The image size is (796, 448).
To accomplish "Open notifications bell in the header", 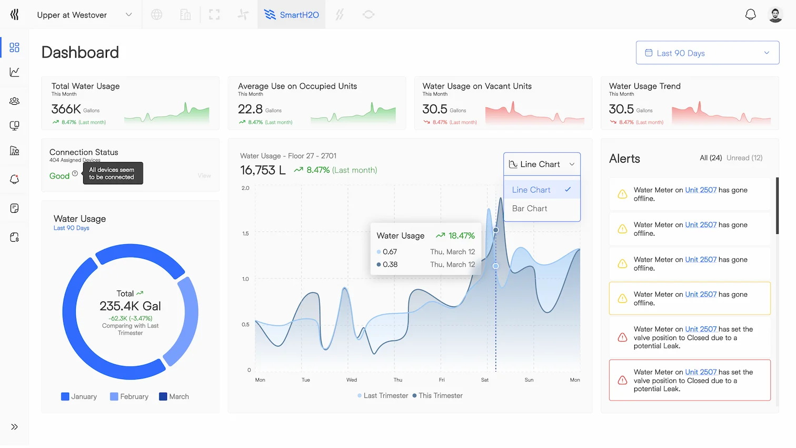I will tap(751, 15).
